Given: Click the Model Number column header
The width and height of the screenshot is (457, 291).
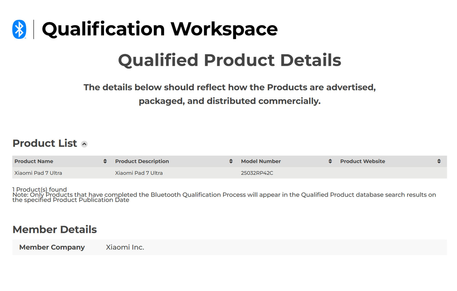Looking at the screenshot, I should coord(261,161).
